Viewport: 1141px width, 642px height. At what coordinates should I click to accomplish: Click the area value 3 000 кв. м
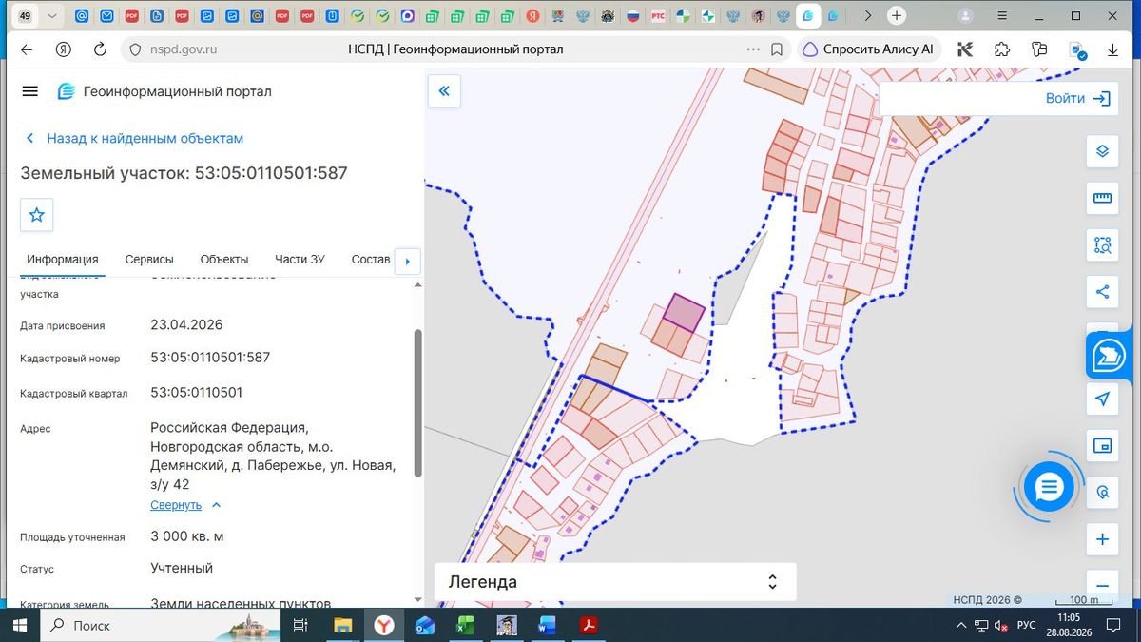(x=187, y=536)
